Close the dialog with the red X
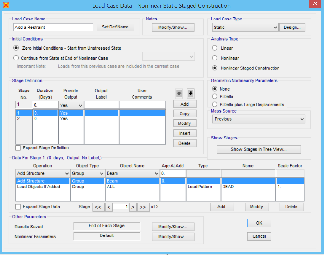The height and width of the screenshot is (255, 324). click(315, 4)
